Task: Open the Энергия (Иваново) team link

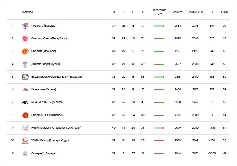Action: pos(43,51)
